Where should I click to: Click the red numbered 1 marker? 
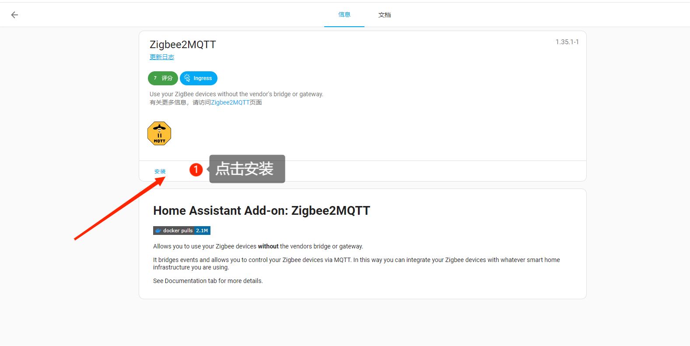pos(196,169)
